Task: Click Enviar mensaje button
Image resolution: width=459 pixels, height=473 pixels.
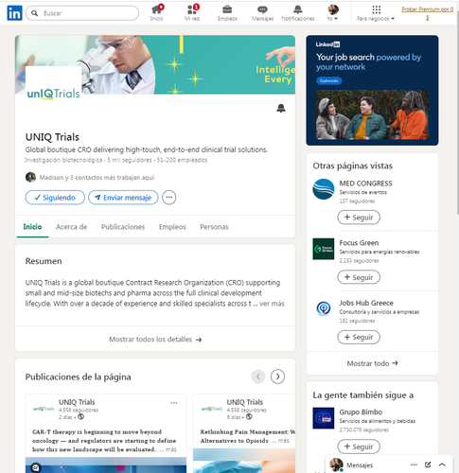Action: (x=123, y=198)
